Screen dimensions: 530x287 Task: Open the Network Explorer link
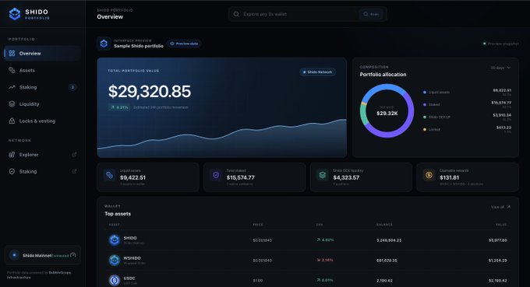point(43,155)
